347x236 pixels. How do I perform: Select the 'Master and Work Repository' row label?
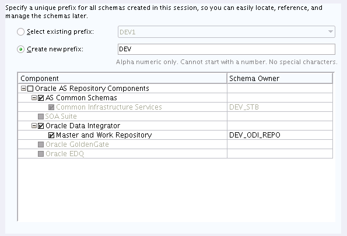(x=104, y=135)
